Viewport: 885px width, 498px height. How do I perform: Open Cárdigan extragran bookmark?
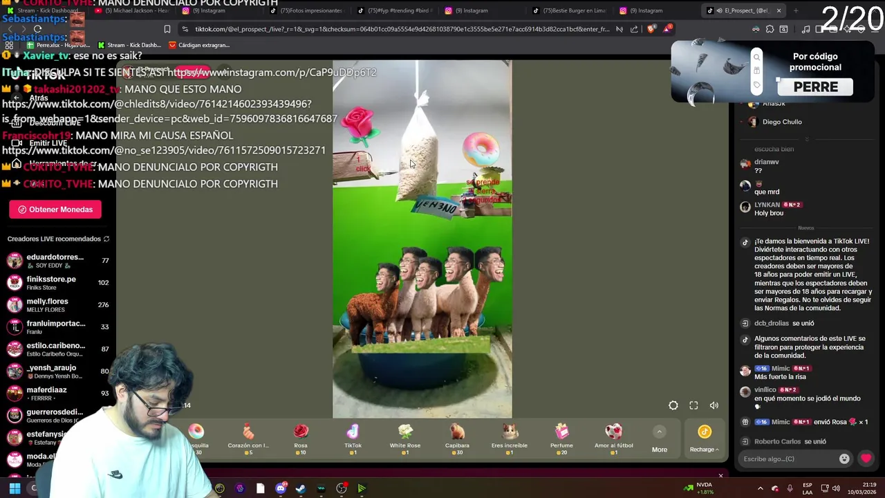199,45
